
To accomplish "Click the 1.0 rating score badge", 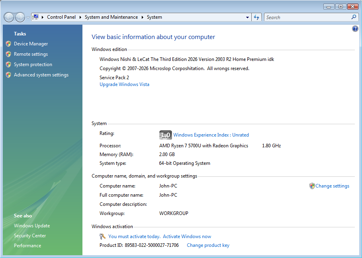I will point(166,135).
